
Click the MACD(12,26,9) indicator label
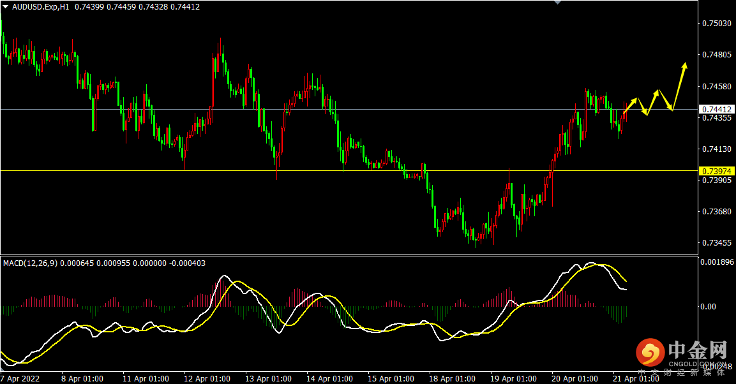click(x=31, y=263)
